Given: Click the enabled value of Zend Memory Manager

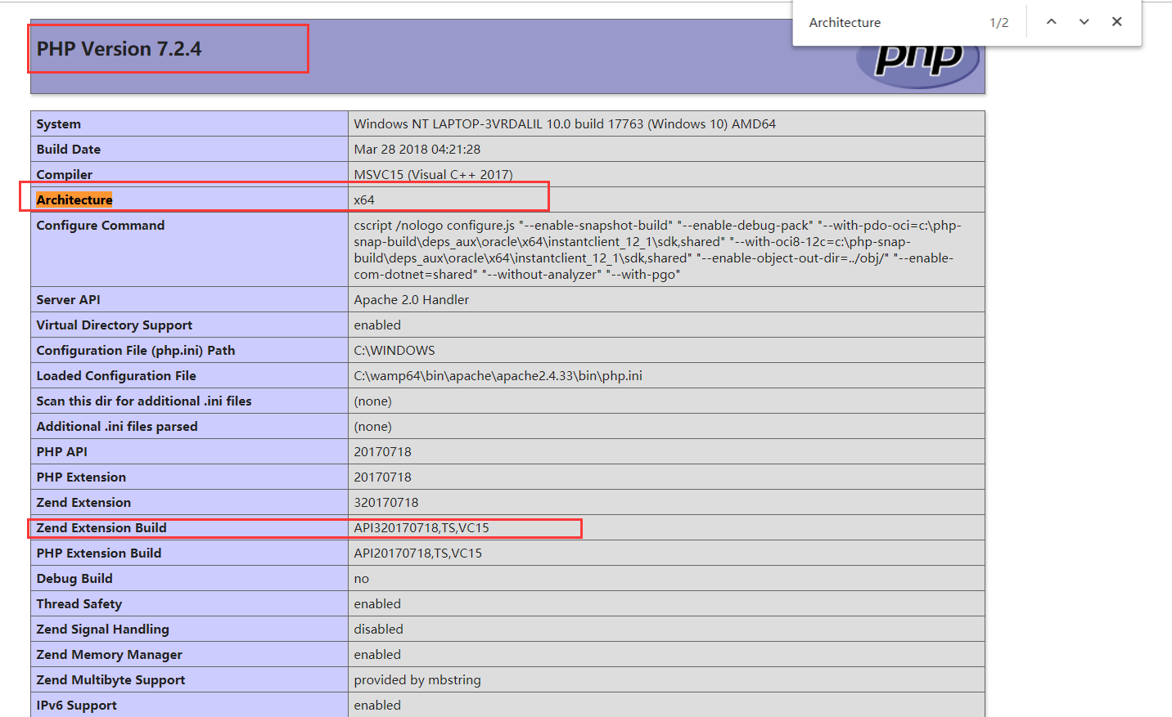Looking at the screenshot, I should (x=377, y=655).
